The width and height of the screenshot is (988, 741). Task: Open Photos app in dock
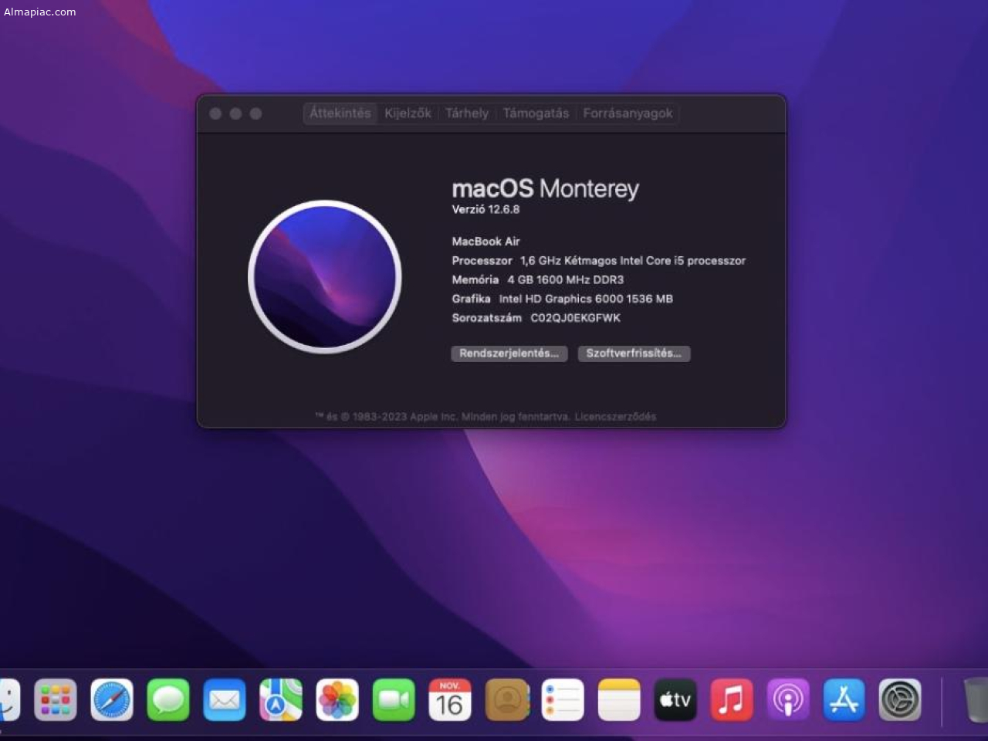click(x=337, y=699)
